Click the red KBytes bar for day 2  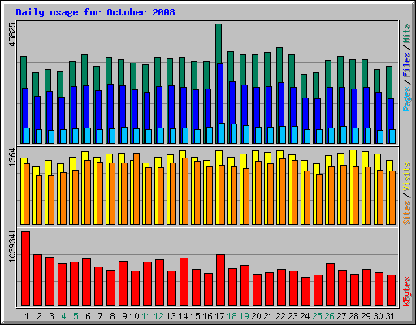[37, 280]
